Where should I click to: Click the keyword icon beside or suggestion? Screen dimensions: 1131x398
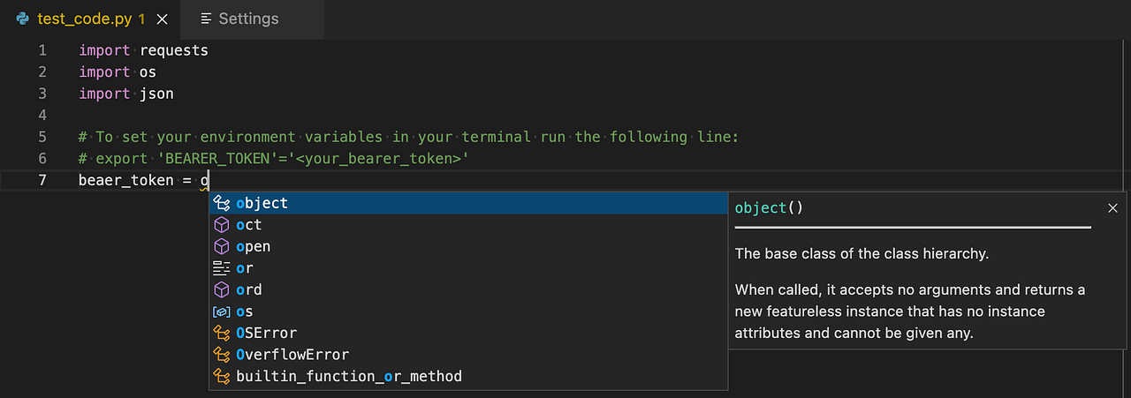223,268
